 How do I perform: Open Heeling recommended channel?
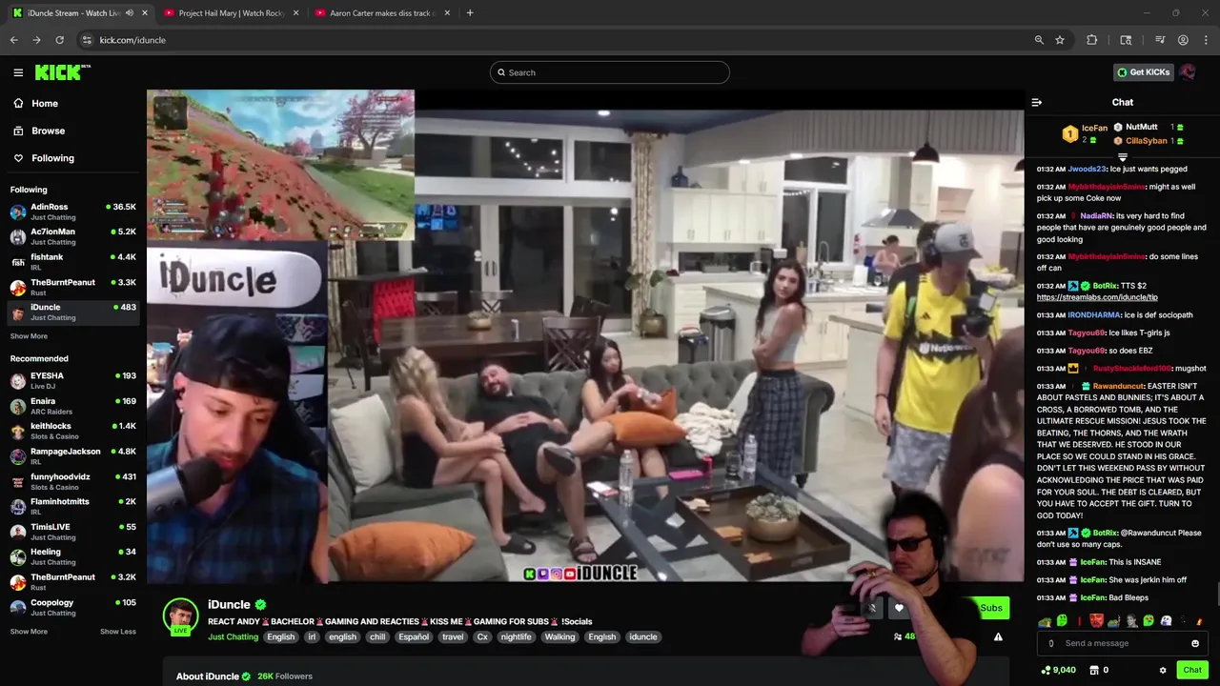(73, 556)
